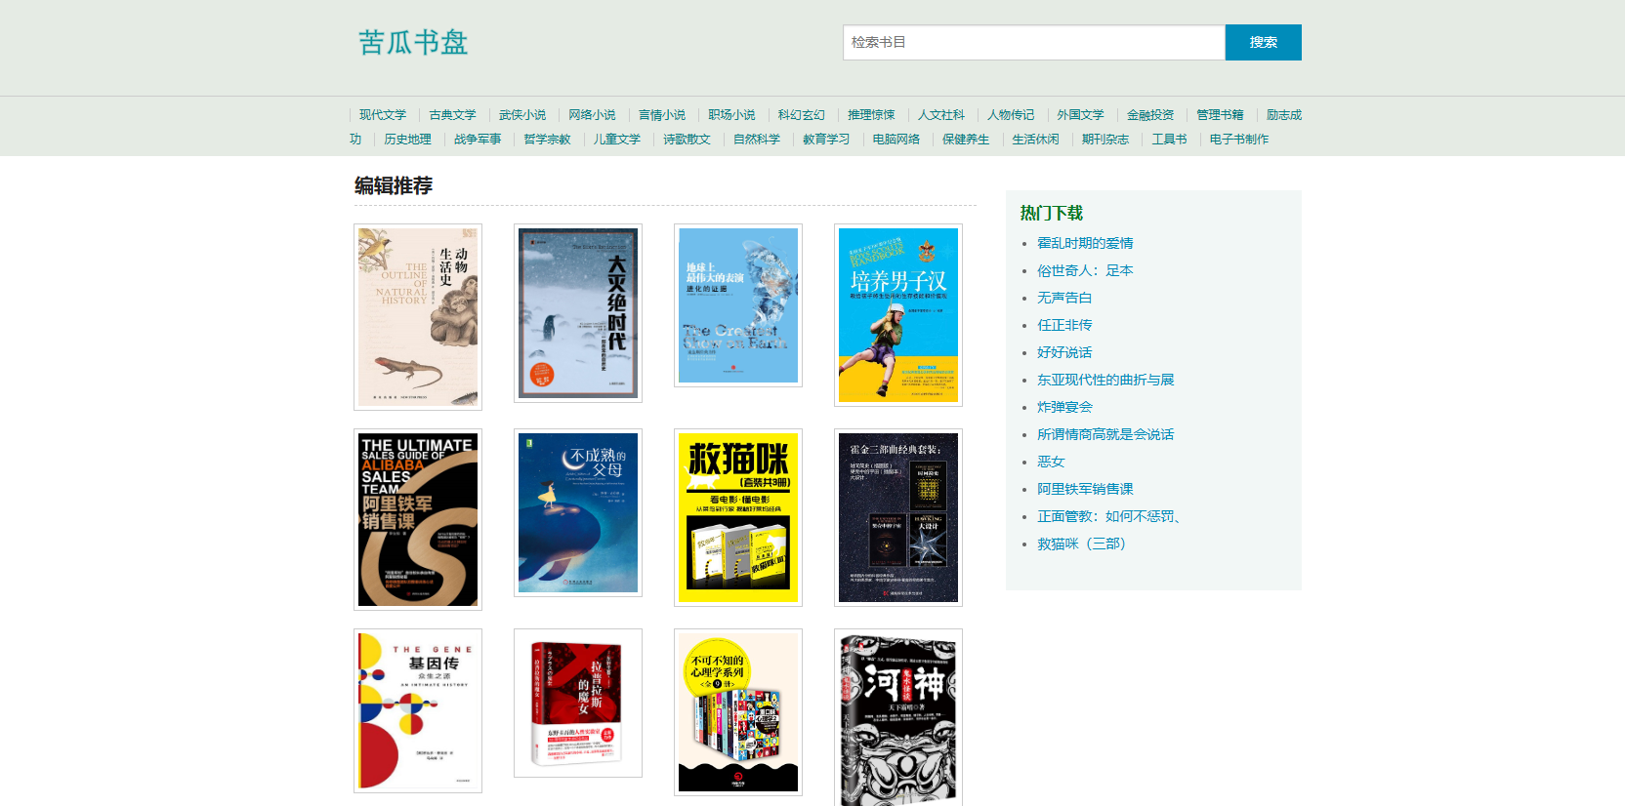Open the 苦瓜书盘 site logo
Viewport: 1625px width, 806px height.
(413, 42)
